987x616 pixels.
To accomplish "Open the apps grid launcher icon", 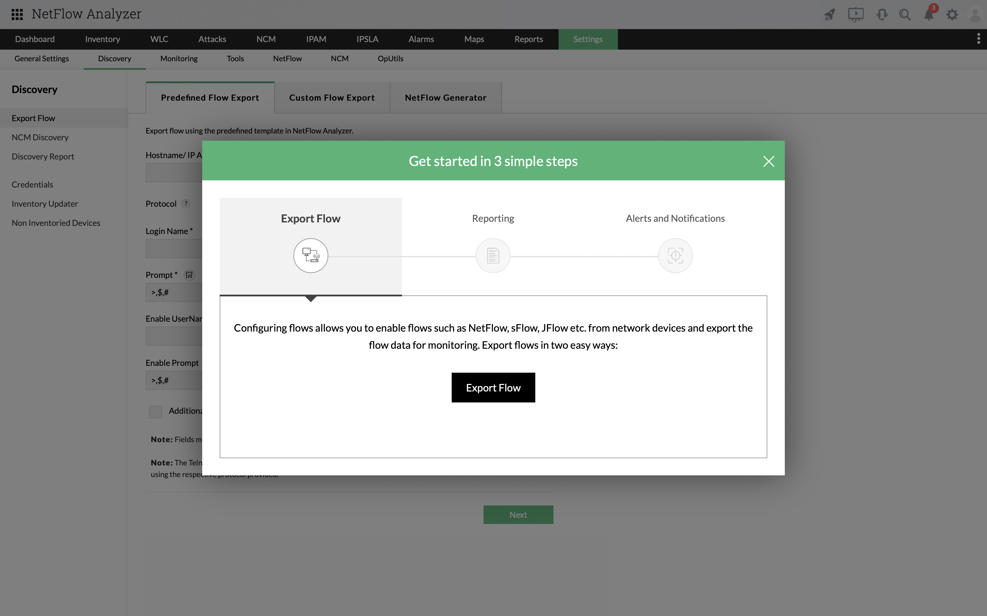I will coord(17,15).
